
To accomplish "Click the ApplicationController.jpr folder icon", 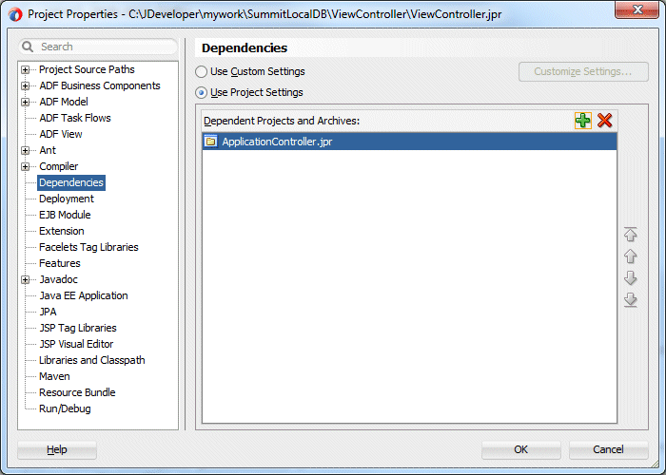I will [x=210, y=142].
